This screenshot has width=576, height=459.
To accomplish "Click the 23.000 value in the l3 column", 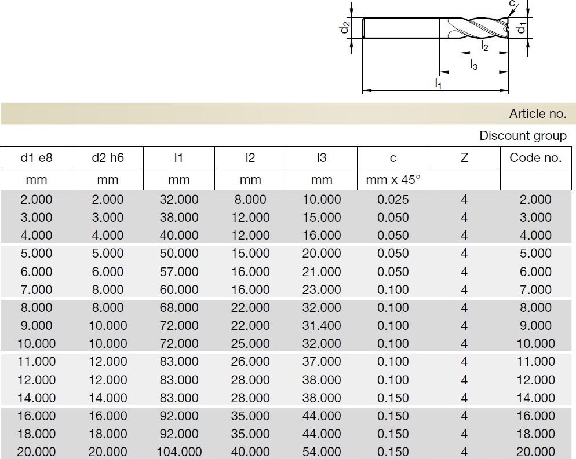I will tap(322, 289).
